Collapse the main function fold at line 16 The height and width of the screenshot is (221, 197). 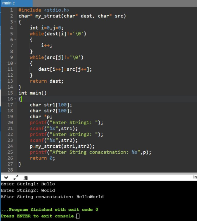coord(15,99)
